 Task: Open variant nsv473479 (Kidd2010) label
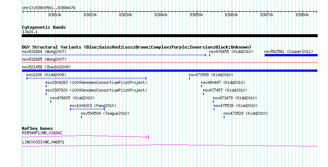pyautogui.click(x=235, y=98)
